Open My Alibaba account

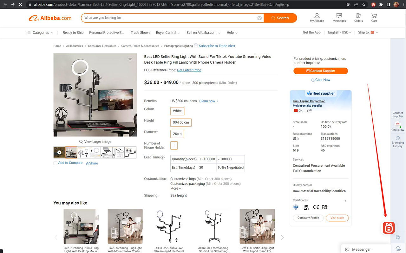(x=317, y=18)
